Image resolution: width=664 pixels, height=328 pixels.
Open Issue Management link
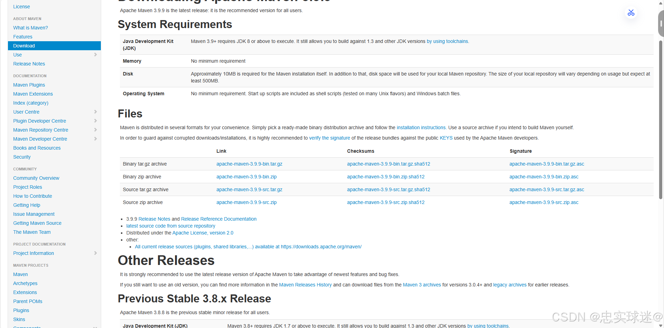[34, 214]
